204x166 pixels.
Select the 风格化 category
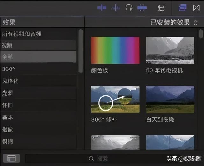pos(39,81)
